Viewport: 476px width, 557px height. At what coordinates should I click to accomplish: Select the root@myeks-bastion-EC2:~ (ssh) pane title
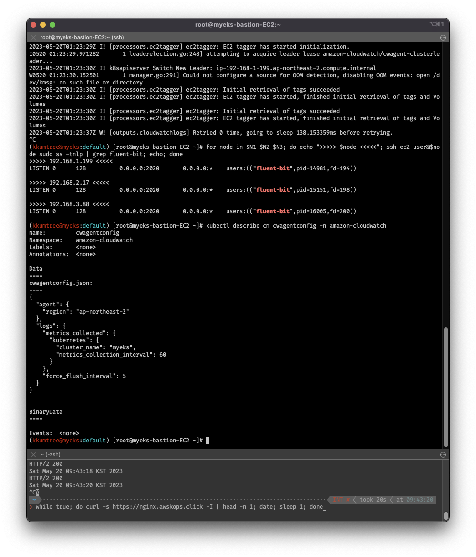click(x=82, y=37)
